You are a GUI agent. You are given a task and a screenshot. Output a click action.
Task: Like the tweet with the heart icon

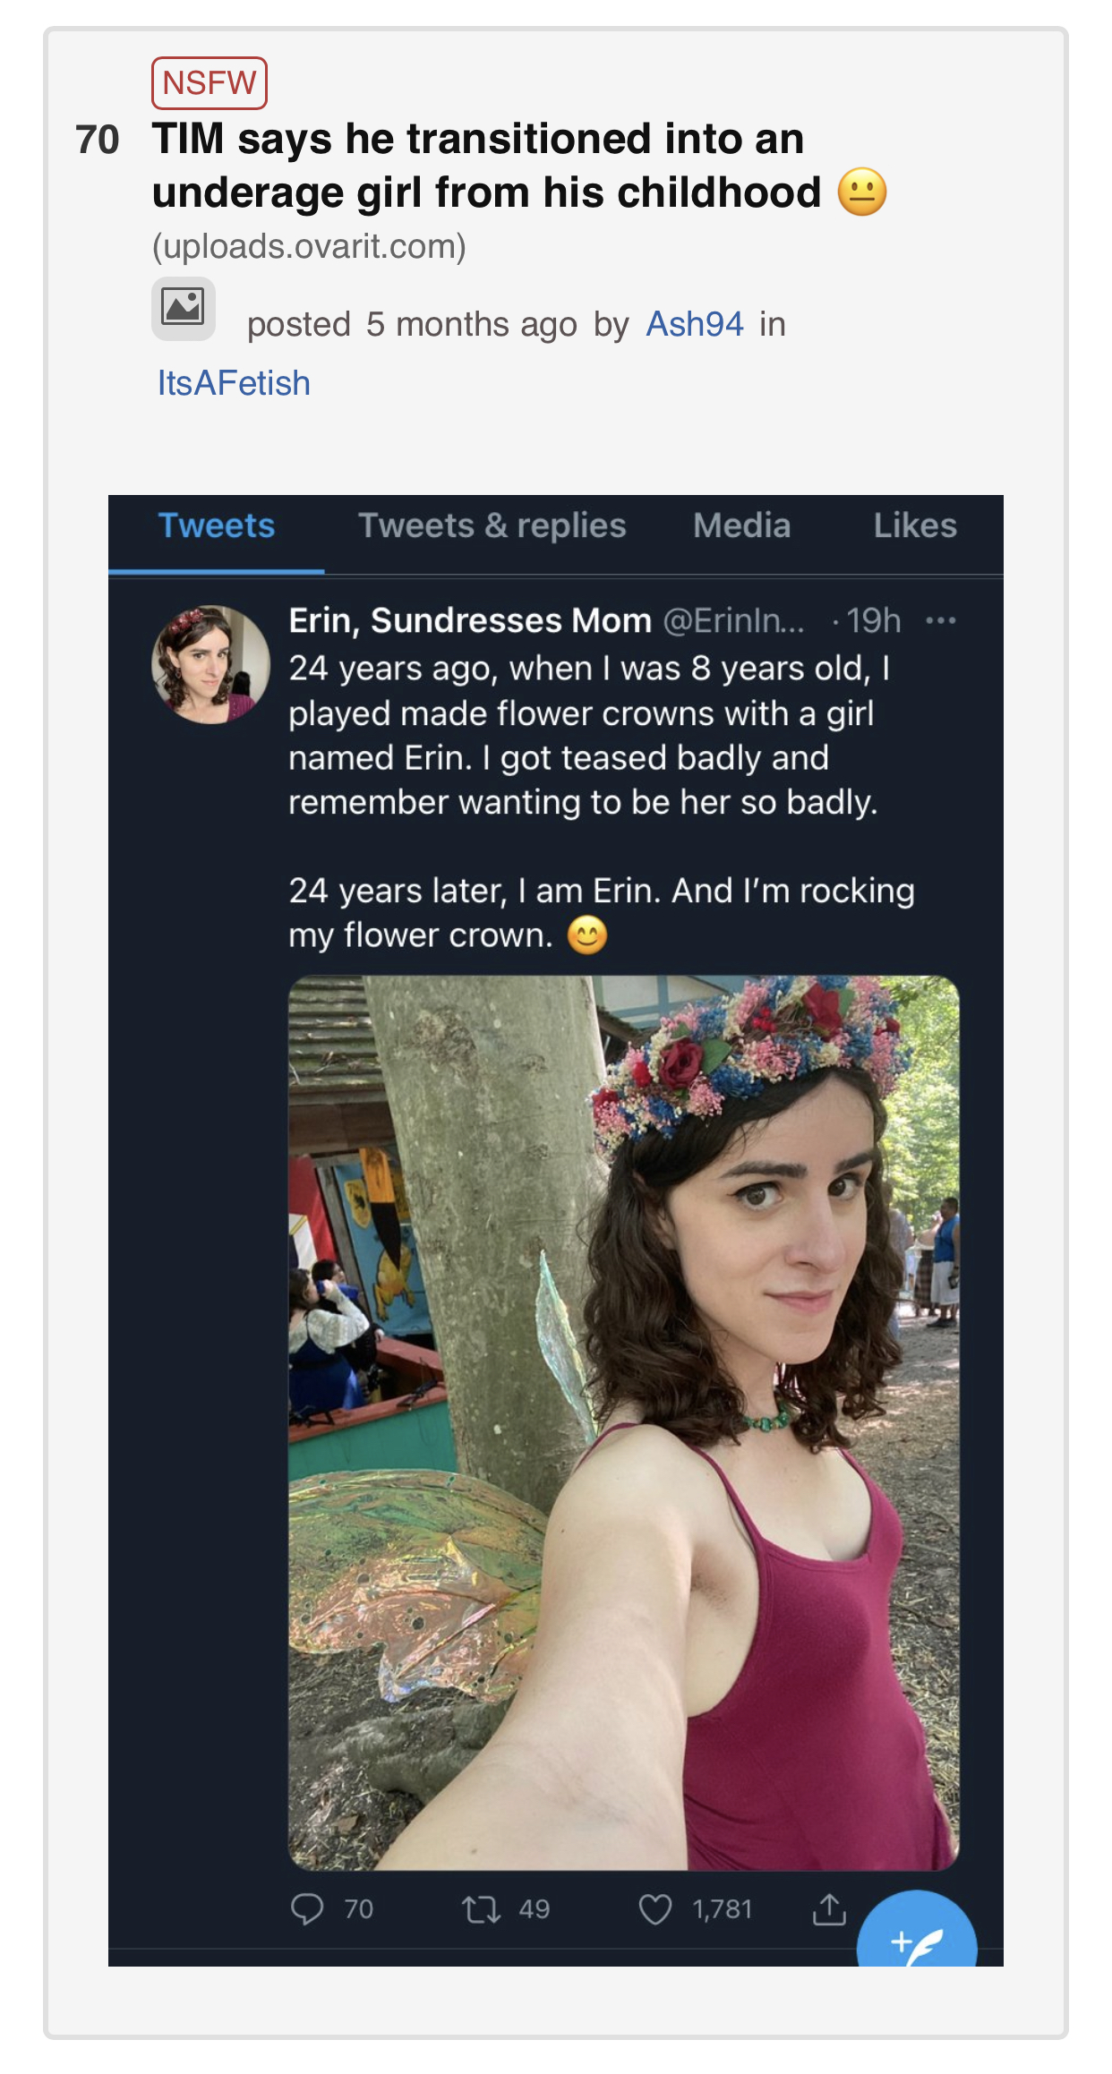point(654,1910)
